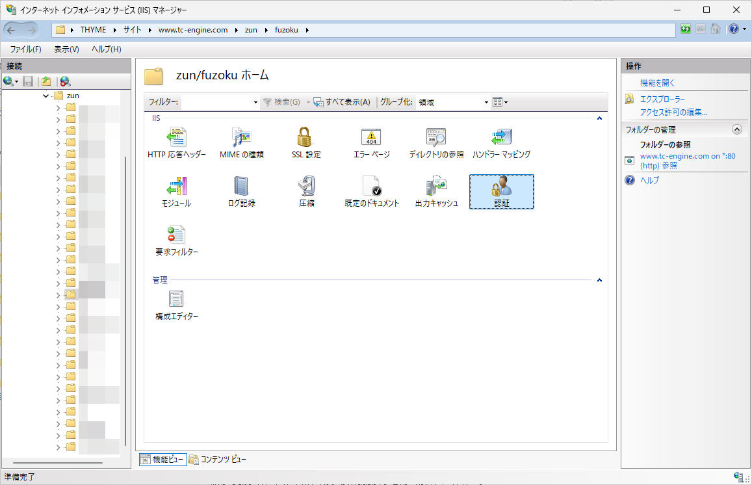
Task: Collapse the IIS group section
Action: click(599, 118)
